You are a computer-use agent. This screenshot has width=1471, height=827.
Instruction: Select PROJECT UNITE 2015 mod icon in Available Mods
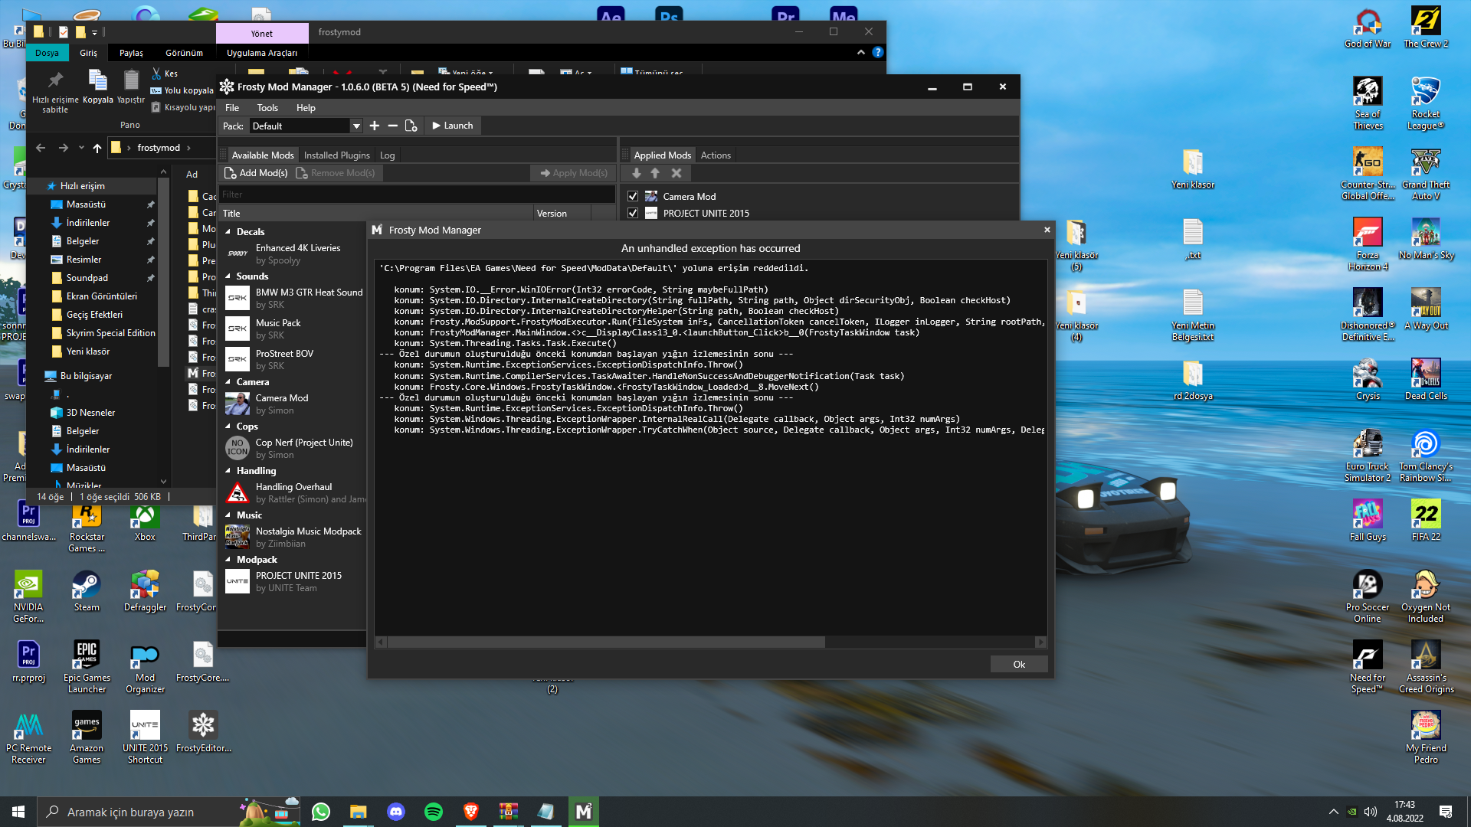(x=238, y=581)
